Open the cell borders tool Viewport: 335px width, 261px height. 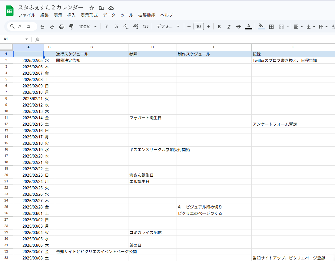pyautogui.click(x=271, y=26)
